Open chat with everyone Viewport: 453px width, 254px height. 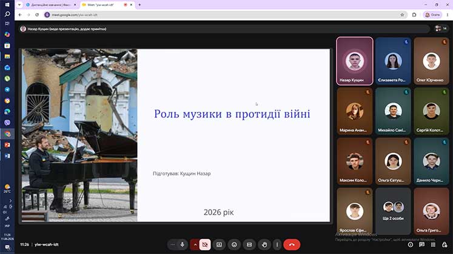click(x=422, y=244)
